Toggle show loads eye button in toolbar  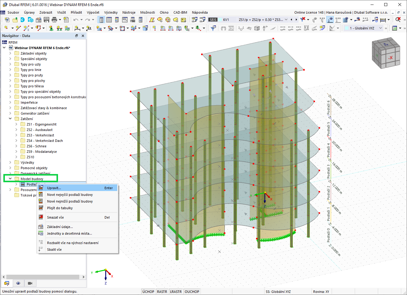[330, 20]
